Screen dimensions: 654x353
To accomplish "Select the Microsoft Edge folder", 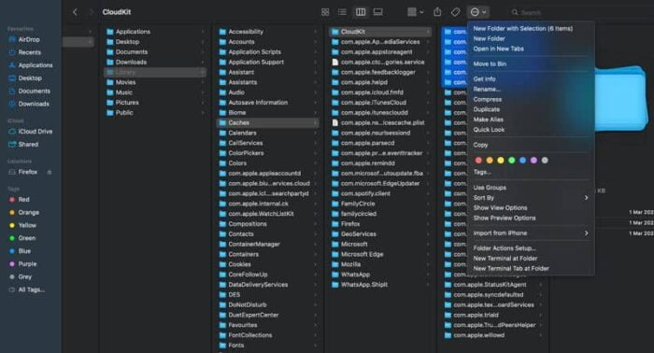I will click(380, 255).
